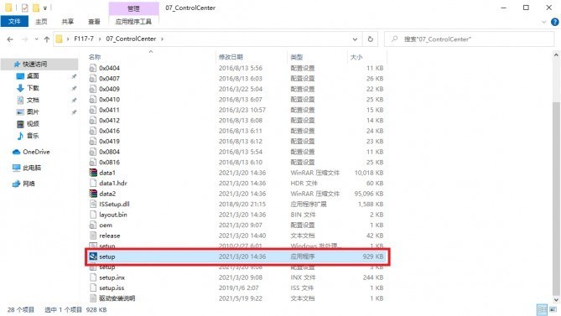Image resolution: width=561 pixels, height=316 pixels.
Task: Open the address bar history dropdown
Action: (355, 39)
